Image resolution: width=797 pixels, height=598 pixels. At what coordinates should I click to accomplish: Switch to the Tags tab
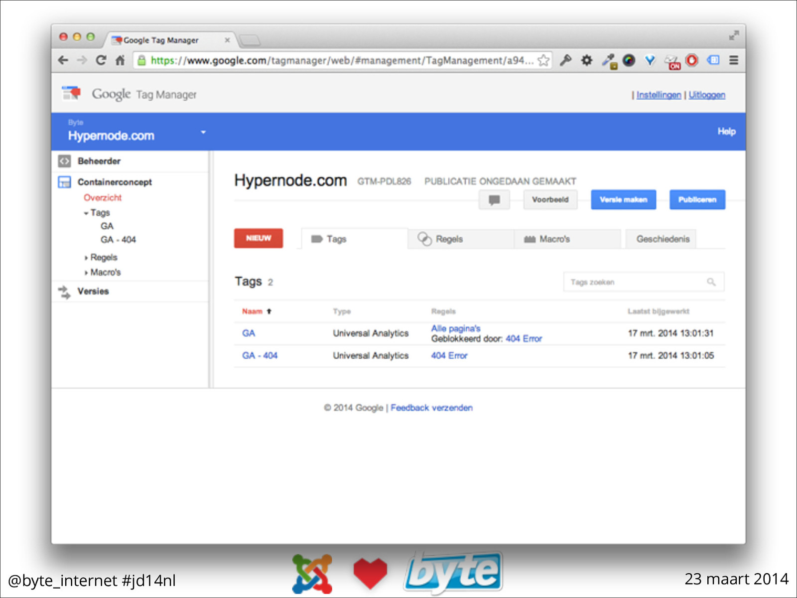(354, 239)
